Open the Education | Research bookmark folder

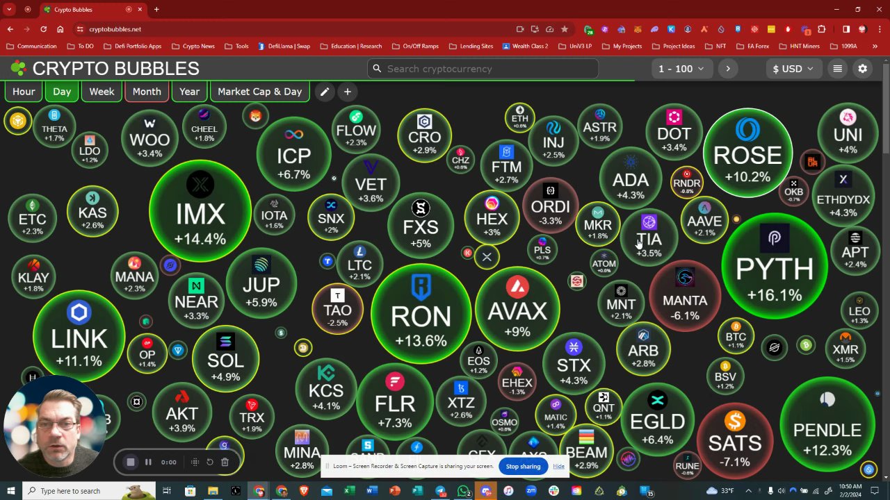click(350, 47)
